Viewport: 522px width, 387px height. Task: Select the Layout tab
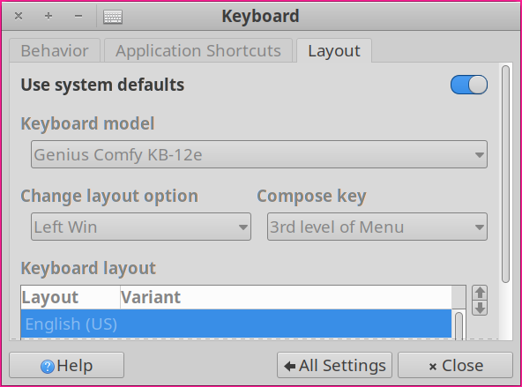click(x=334, y=50)
